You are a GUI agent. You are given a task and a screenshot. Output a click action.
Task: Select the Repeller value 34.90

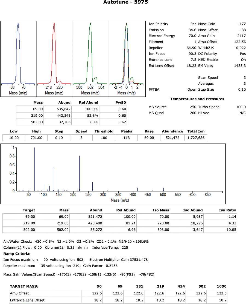click(191, 48)
